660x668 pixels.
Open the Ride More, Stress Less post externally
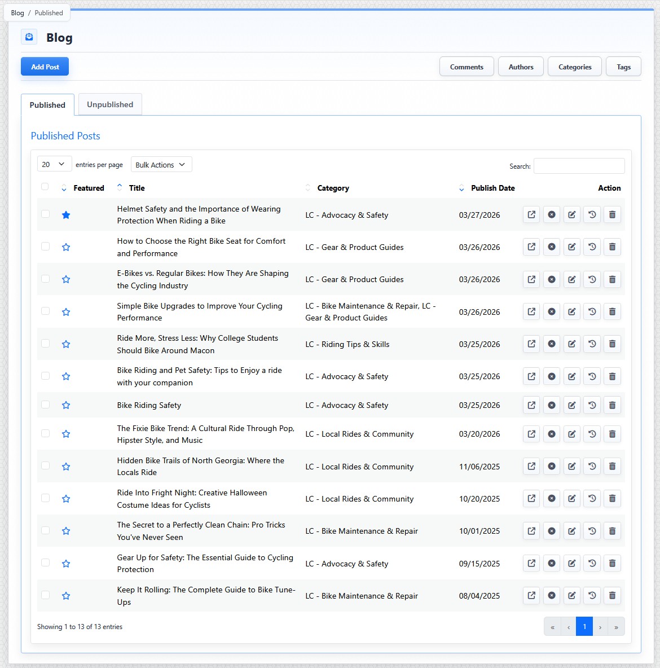click(531, 344)
